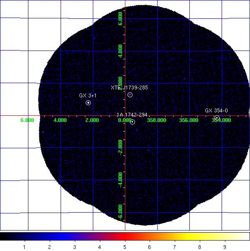Click the colorbar at the red value 5

125,236
